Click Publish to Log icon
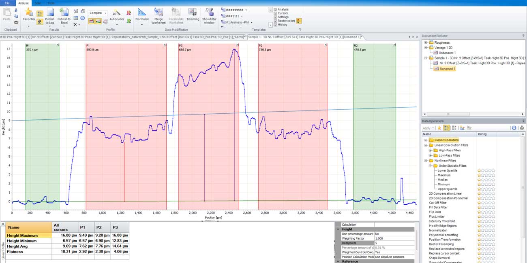 click(50, 13)
